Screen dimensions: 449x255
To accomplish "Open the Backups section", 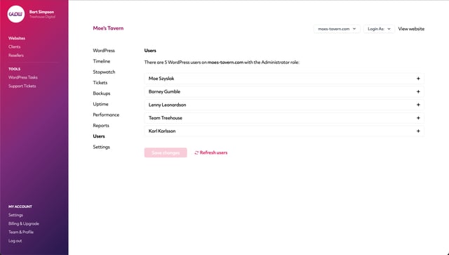I will point(101,93).
